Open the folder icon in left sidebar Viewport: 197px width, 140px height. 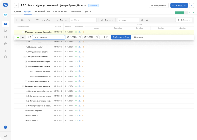(5, 31)
